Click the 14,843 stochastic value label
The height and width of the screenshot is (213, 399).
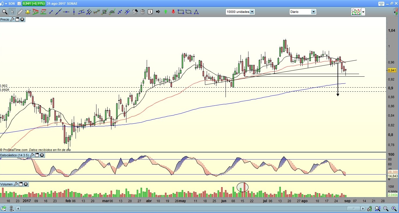(393, 176)
